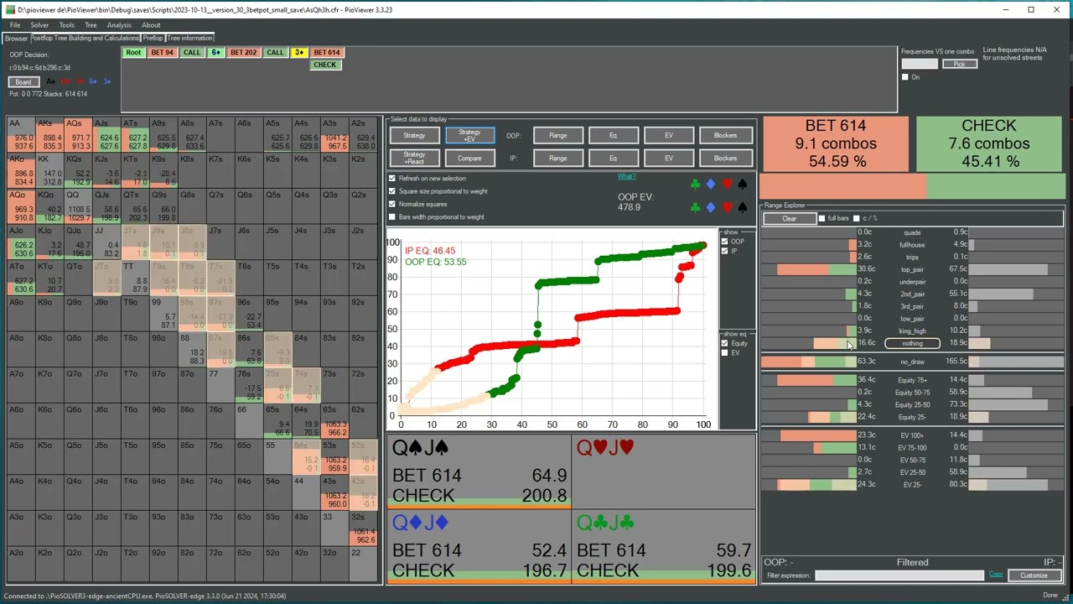This screenshot has width=1073, height=604.
Task: Click the BET 614 strategy summary box
Action: pos(836,143)
